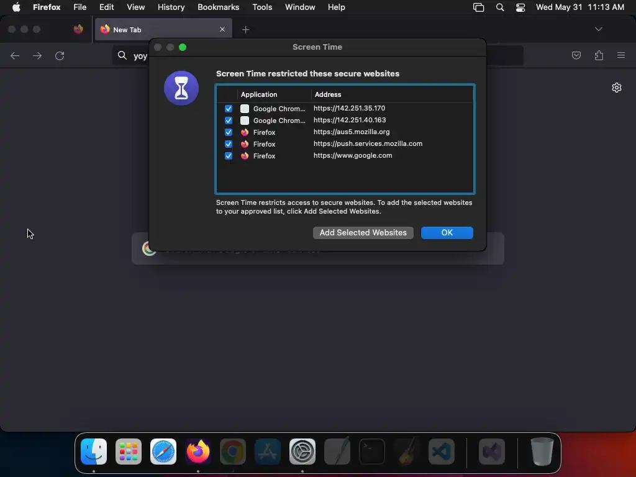636x477 pixels.
Task: Select https://www.google.com address text
Action: pyautogui.click(x=353, y=155)
